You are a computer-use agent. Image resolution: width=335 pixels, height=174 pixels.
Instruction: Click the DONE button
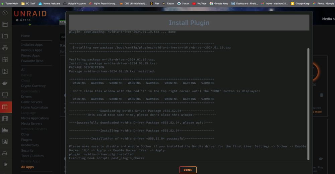click(188, 170)
